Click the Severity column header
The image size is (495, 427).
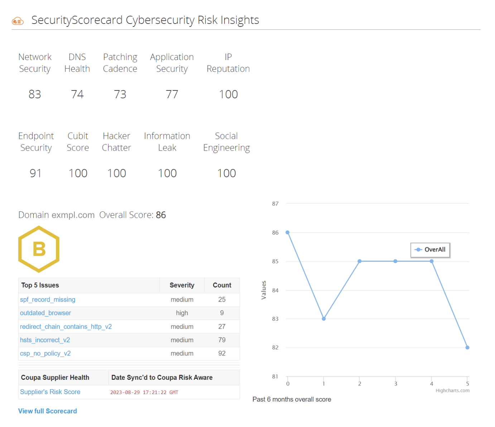tap(182, 285)
